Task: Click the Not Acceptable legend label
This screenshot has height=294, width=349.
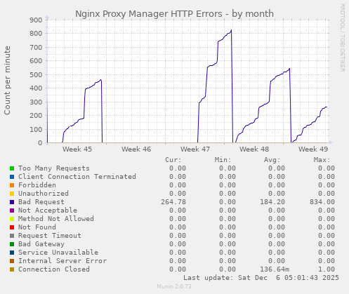Action: [x=48, y=211]
